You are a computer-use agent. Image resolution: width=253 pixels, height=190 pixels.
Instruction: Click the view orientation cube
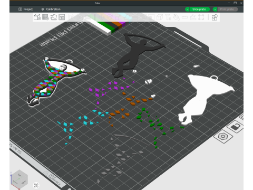tap(20, 179)
